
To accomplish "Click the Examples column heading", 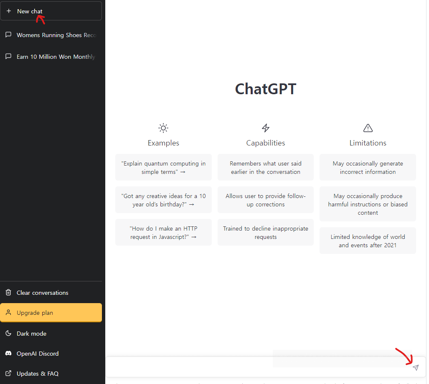I will click(x=163, y=143).
